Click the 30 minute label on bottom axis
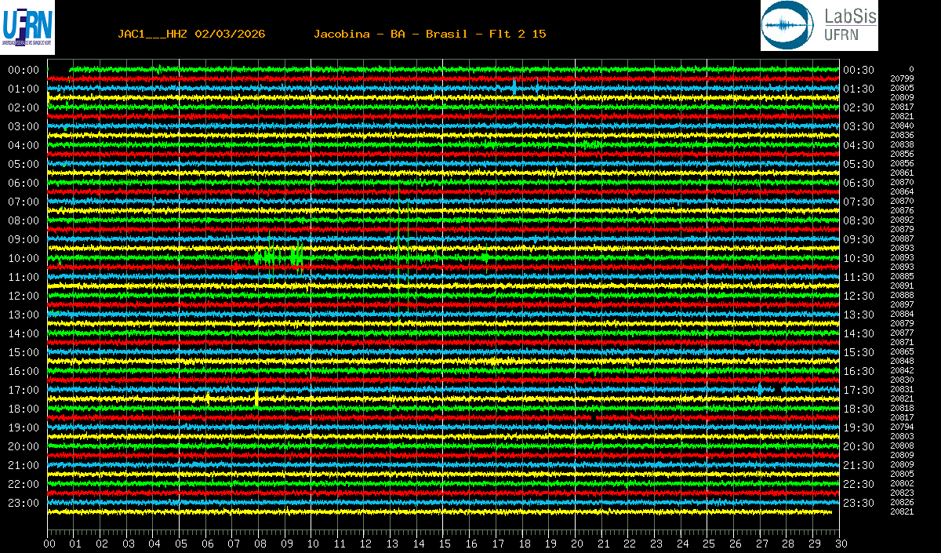Image resolution: width=941 pixels, height=553 pixels. [x=841, y=543]
